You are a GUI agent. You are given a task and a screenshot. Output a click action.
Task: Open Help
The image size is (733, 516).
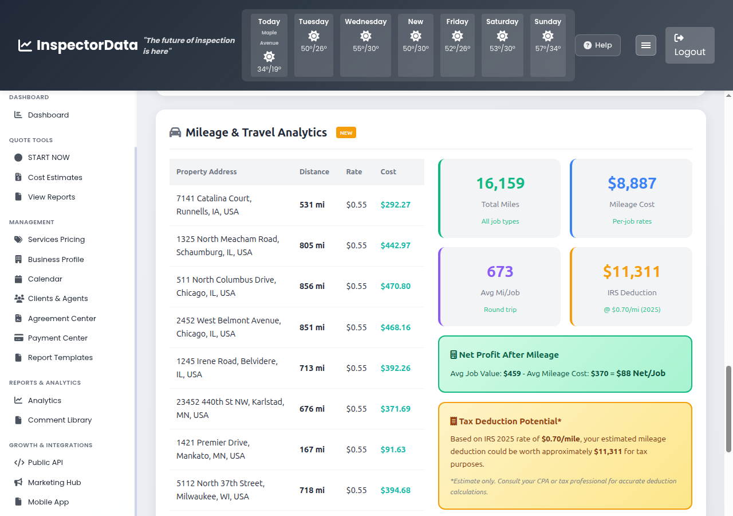[597, 45]
